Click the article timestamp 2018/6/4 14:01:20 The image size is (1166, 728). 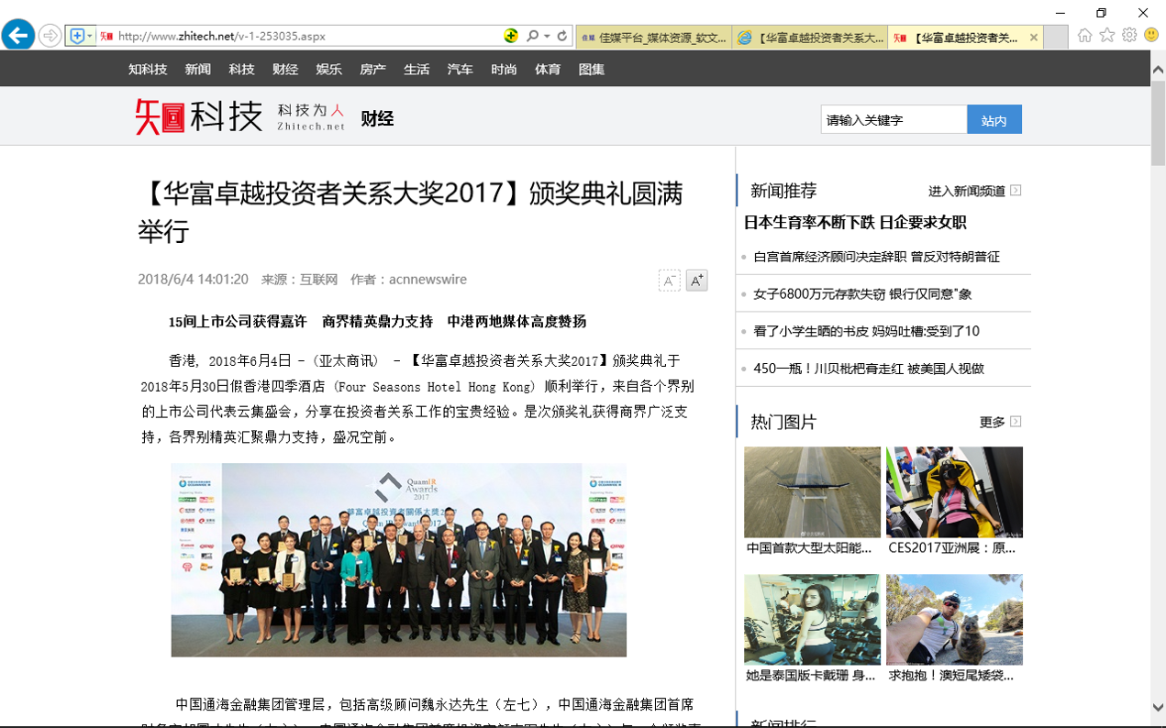tap(193, 280)
